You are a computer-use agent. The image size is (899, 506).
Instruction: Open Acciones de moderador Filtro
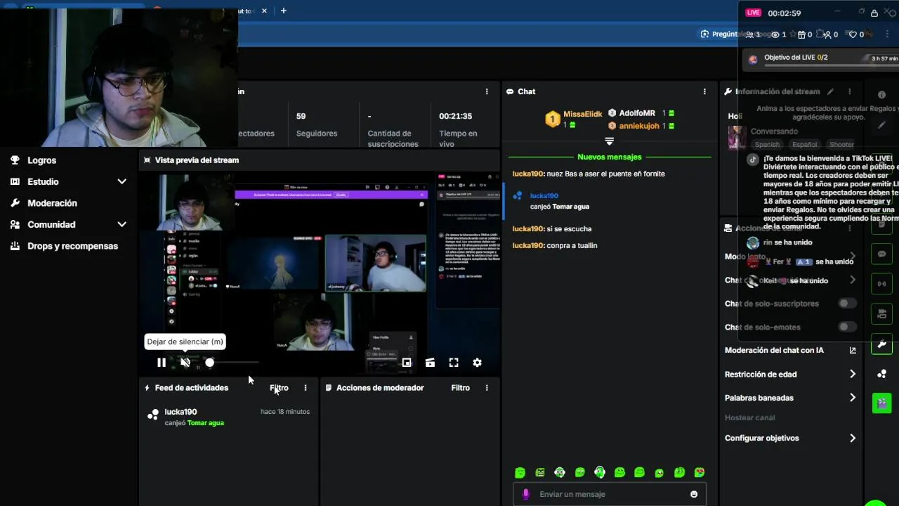(x=460, y=388)
